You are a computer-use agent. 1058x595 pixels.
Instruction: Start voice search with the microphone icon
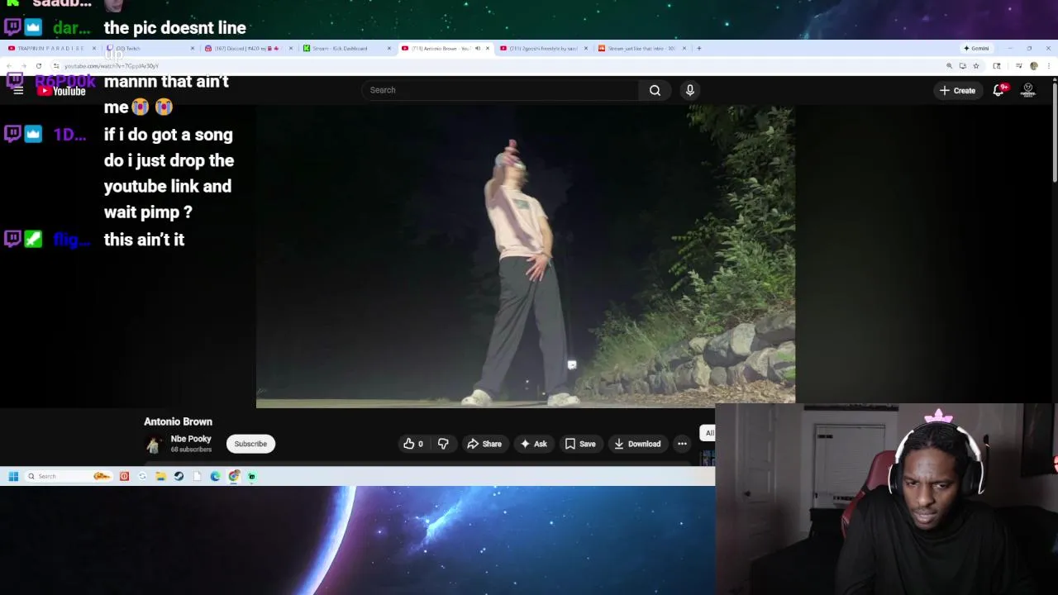(689, 90)
